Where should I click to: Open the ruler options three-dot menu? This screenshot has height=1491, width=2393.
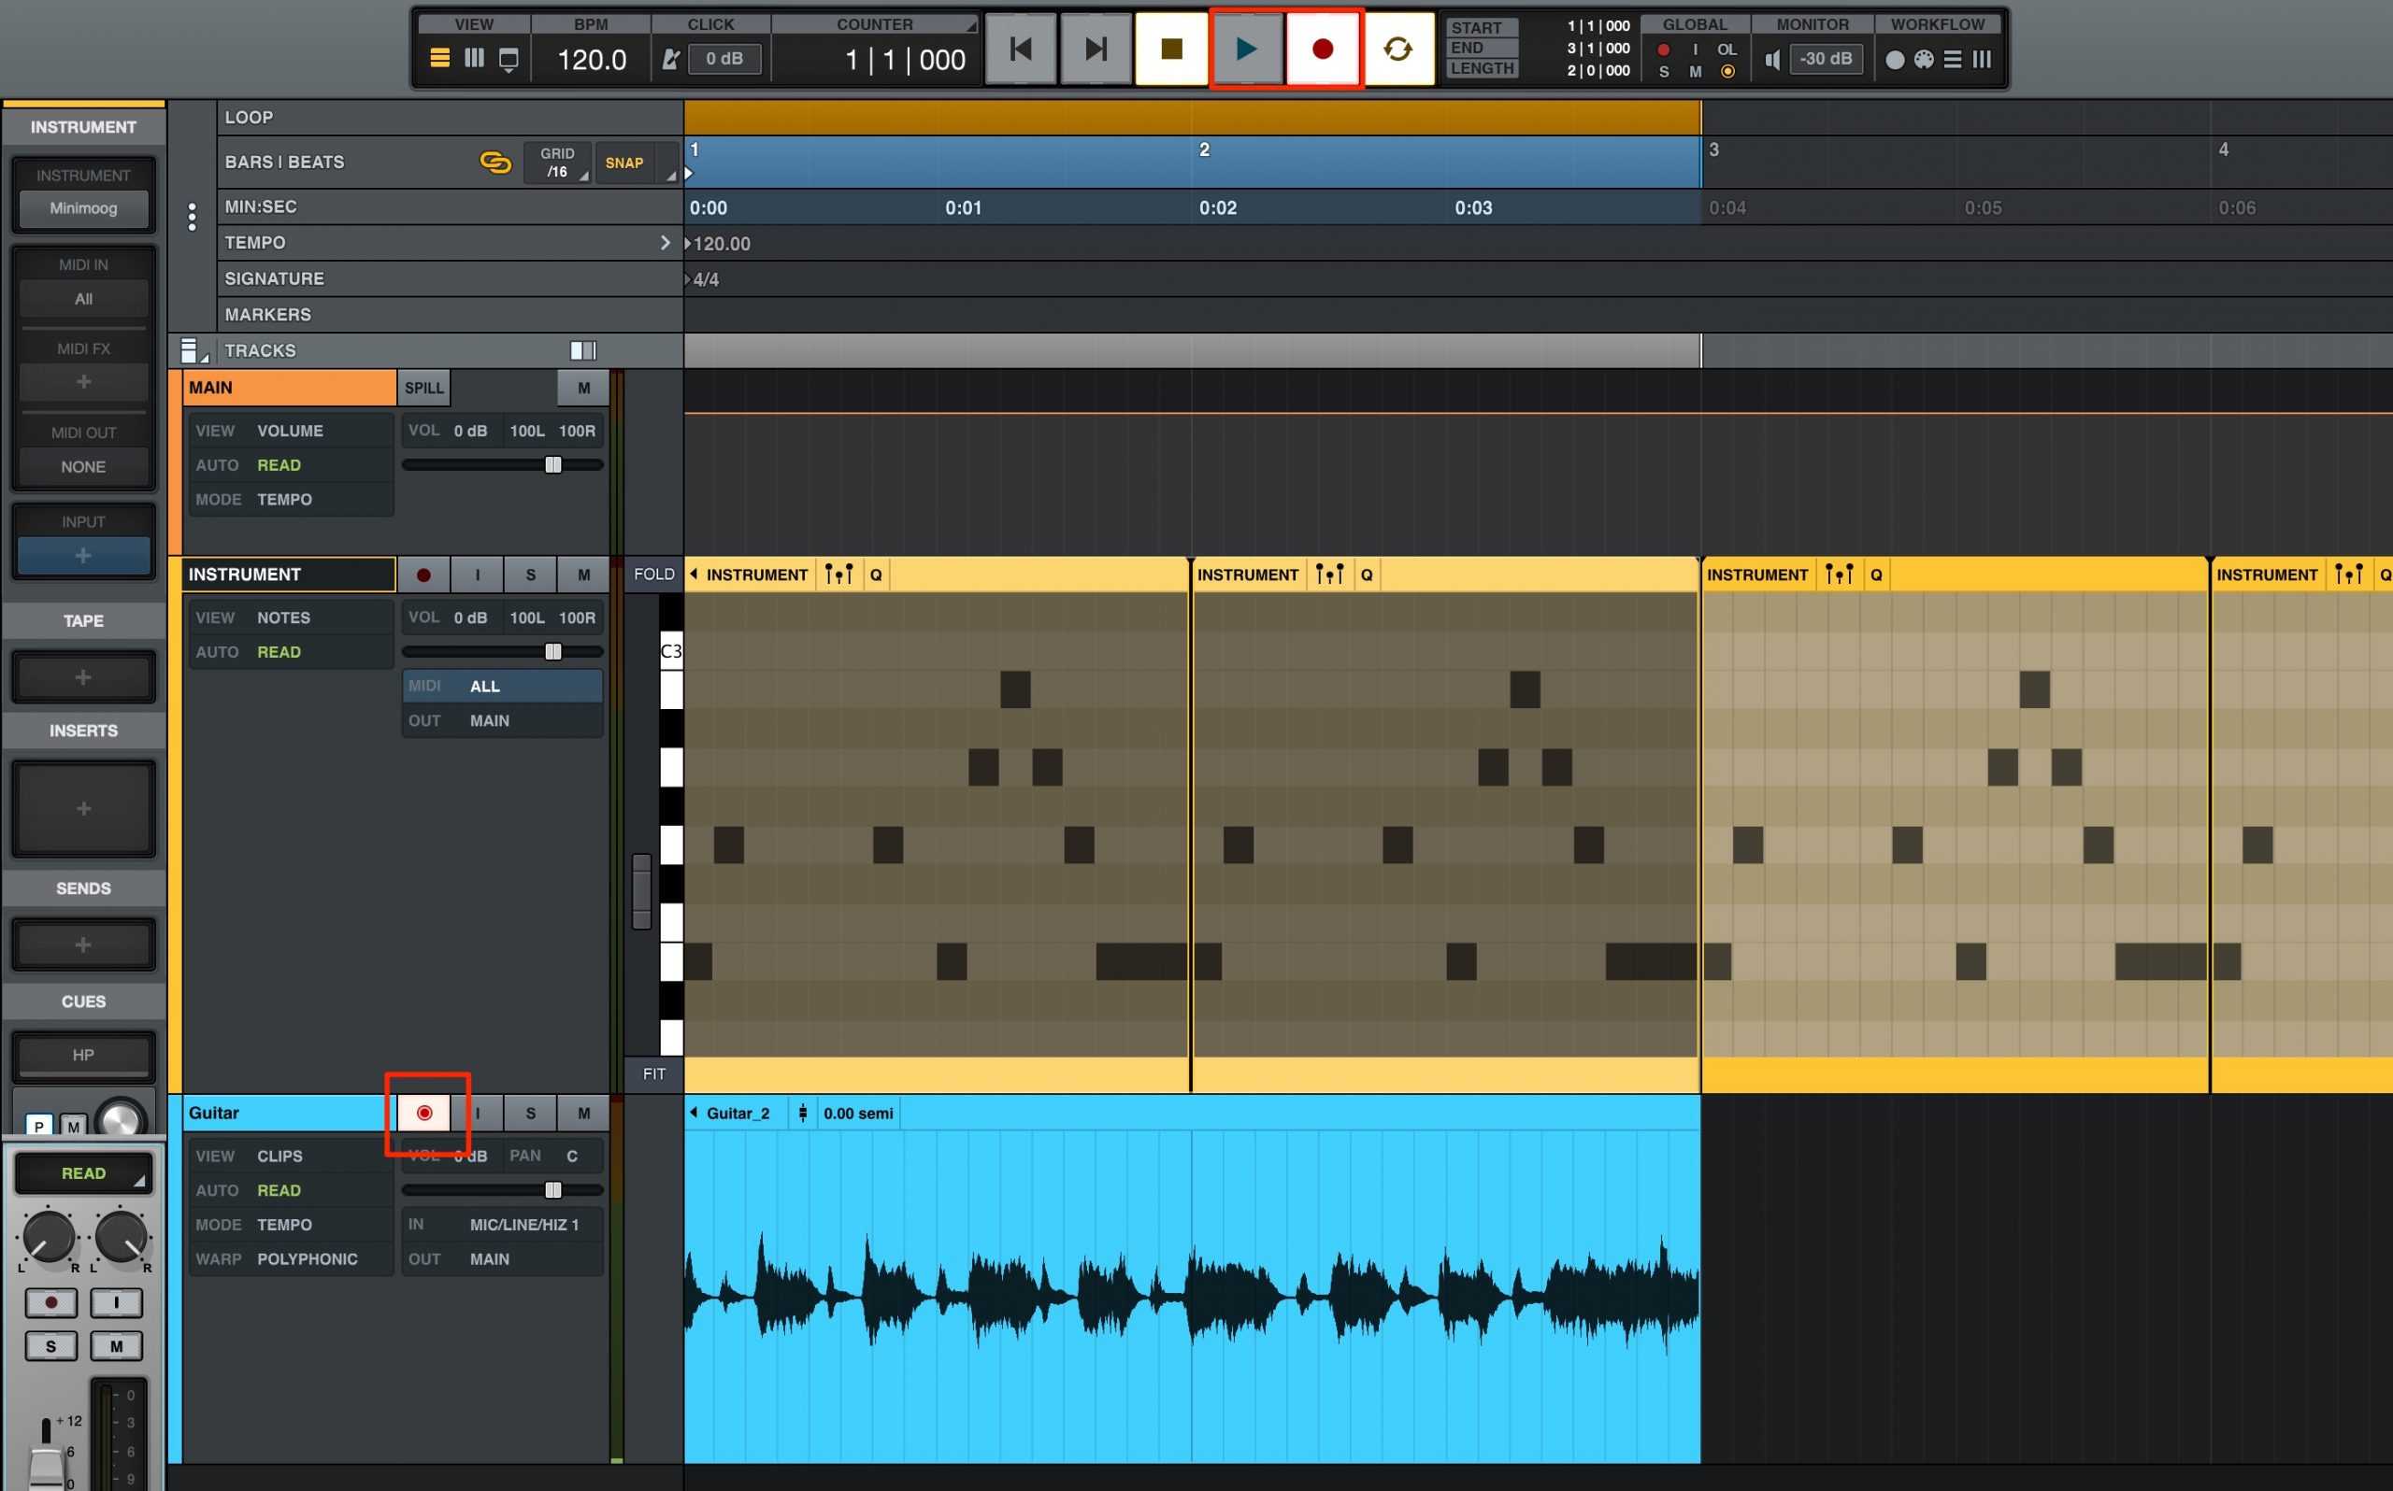192,216
